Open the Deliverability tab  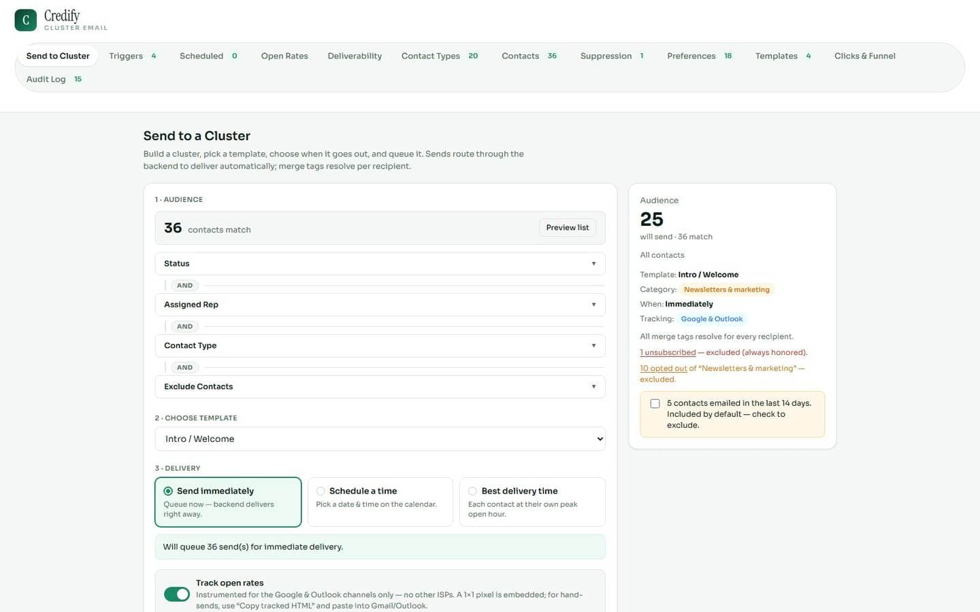click(355, 56)
